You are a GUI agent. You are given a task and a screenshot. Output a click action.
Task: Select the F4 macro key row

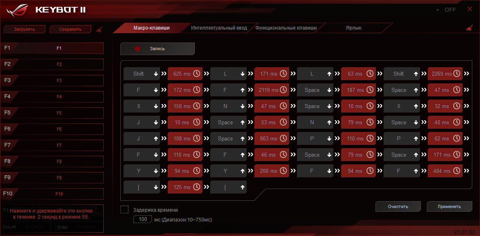pos(52,97)
